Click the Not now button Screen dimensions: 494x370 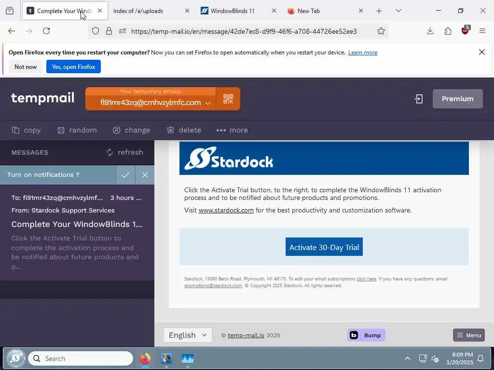point(26,66)
